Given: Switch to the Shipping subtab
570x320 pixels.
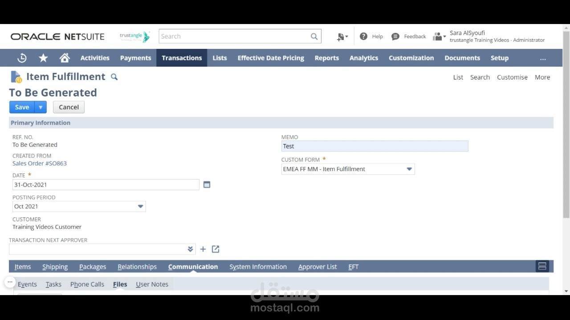Looking at the screenshot, I should pyautogui.click(x=55, y=267).
